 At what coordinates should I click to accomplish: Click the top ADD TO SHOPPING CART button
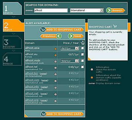click(62, 30)
